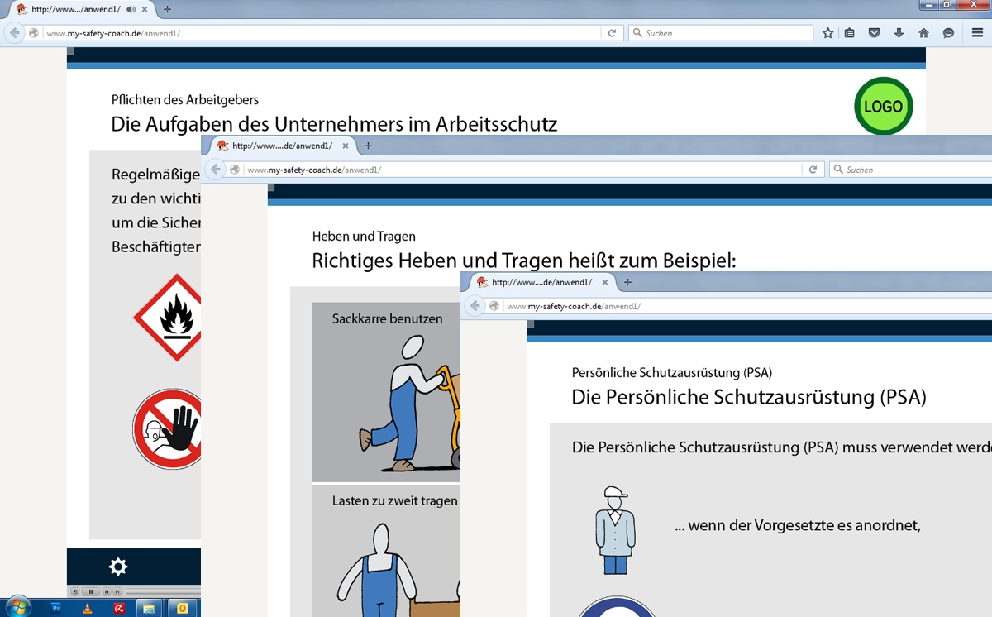The width and height of the screenshot is (992, 617).
Task: Click the exit button left of pause
Action: tap(75, 591)
